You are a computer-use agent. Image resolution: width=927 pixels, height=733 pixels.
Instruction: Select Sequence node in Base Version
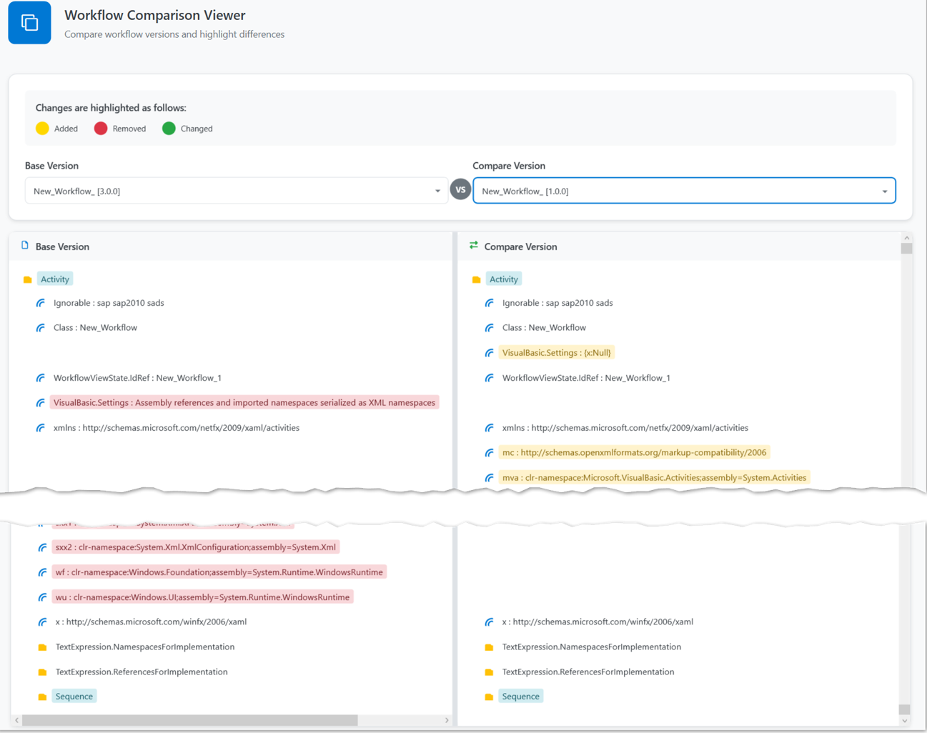point(74,697)
